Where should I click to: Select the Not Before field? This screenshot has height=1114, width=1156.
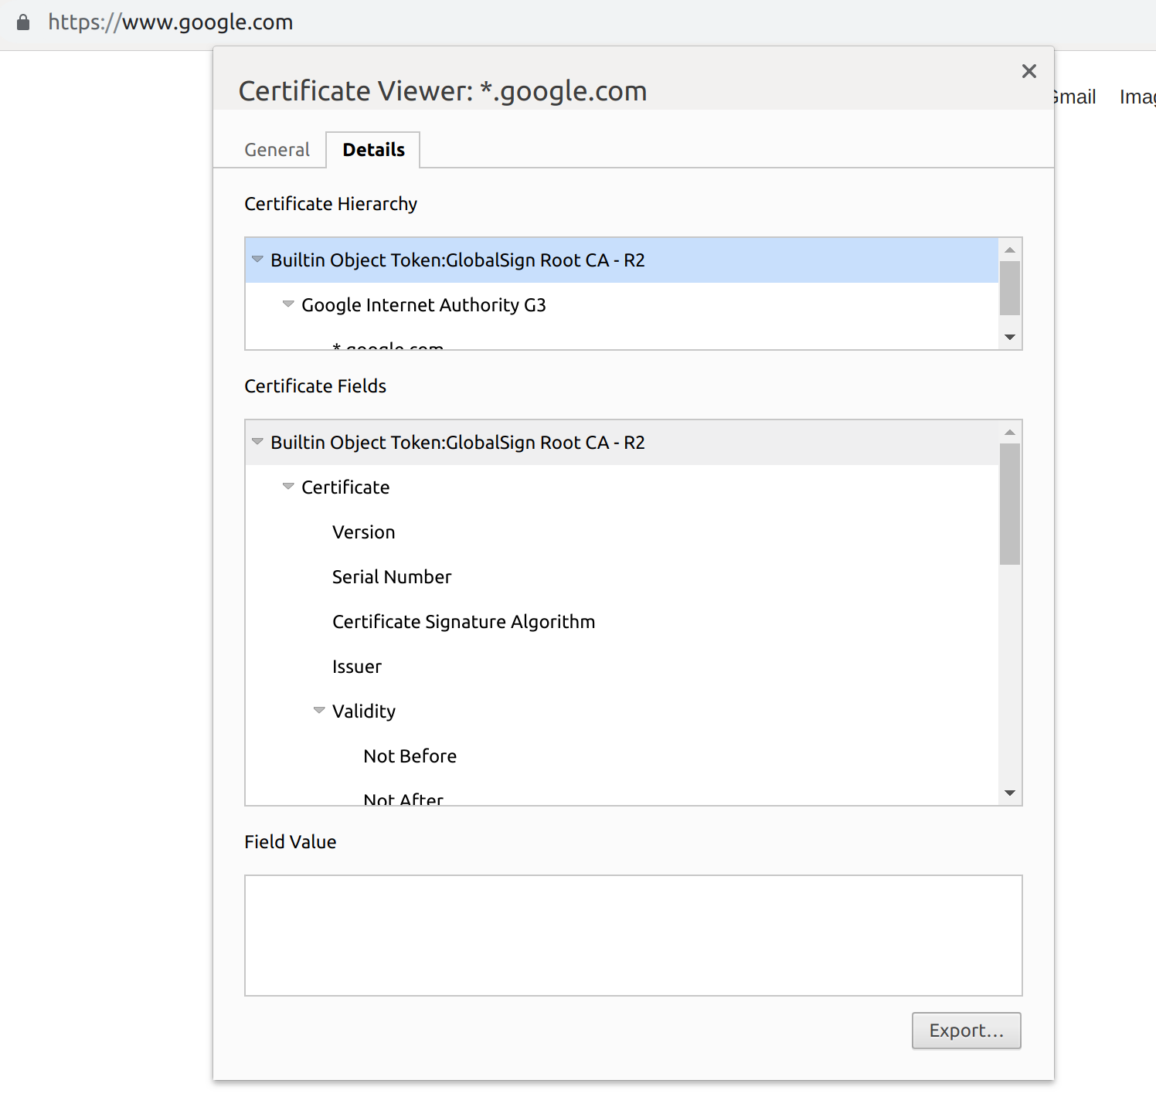(622, 756)
